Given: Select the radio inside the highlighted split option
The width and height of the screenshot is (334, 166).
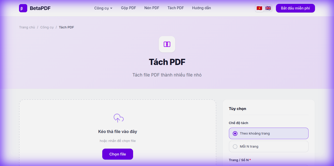Looking at the screenshot, I should pos(235,133).
